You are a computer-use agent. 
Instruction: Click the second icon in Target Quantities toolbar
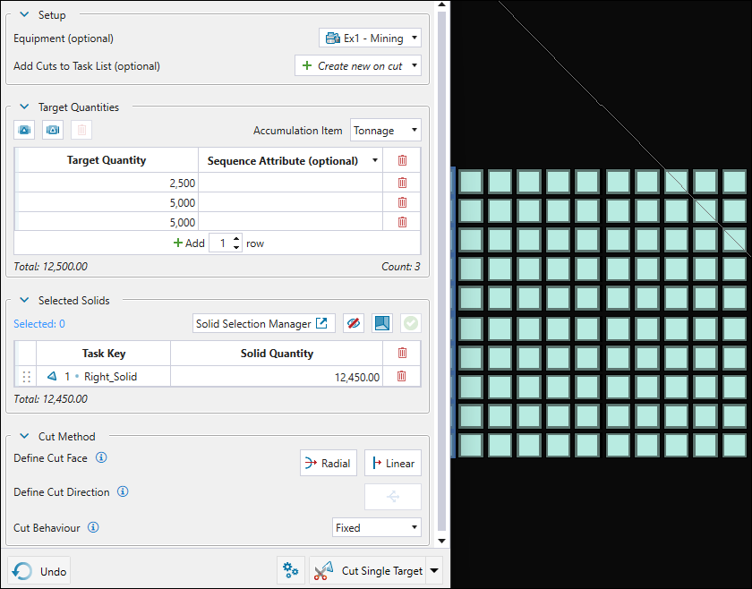click(x=53, y=131)
